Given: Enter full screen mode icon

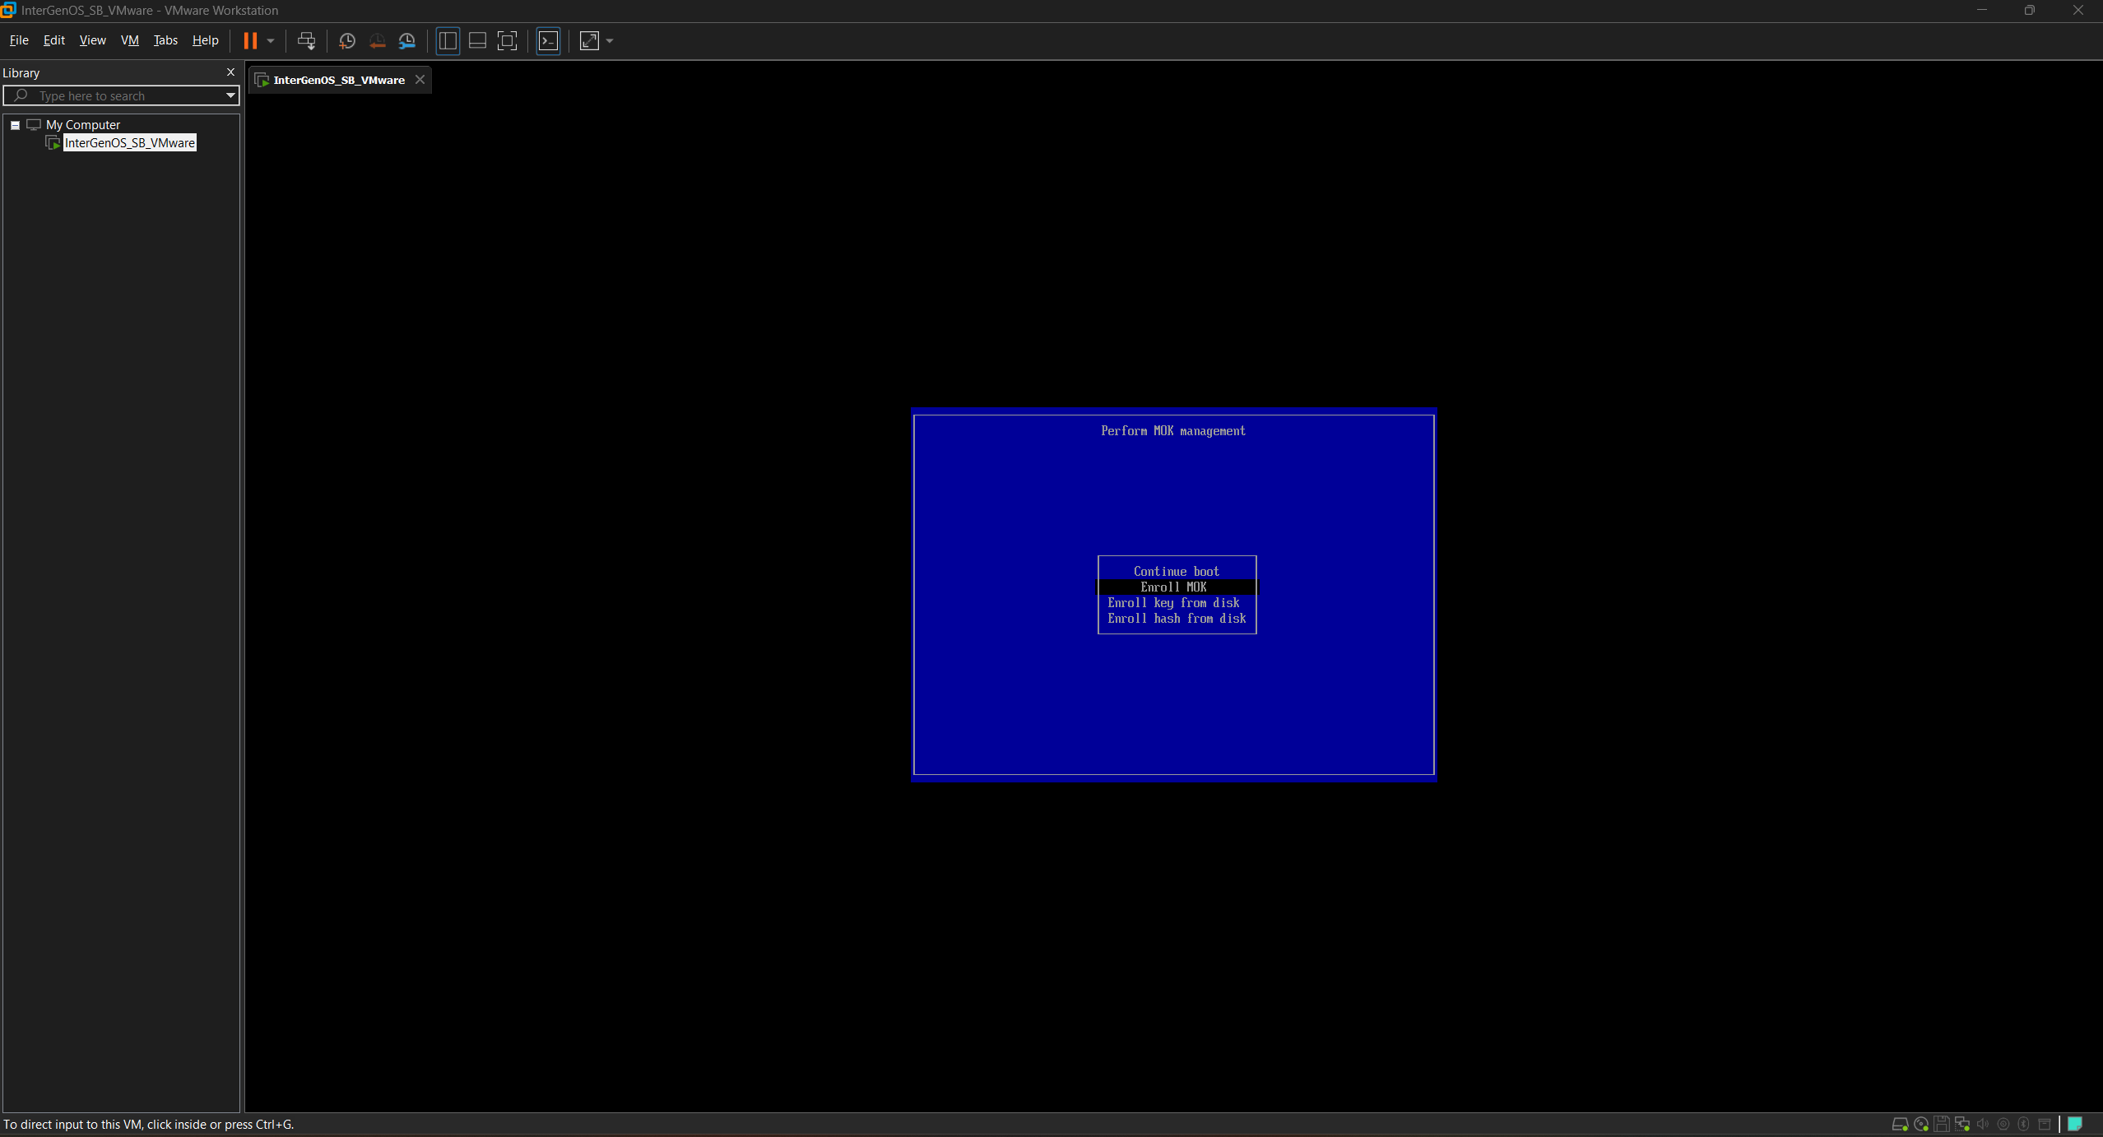Looking at the screenshot, I should tap(508, 40).
